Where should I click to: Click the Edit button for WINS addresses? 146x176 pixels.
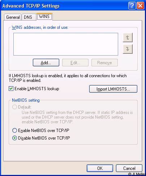[75, 62]
